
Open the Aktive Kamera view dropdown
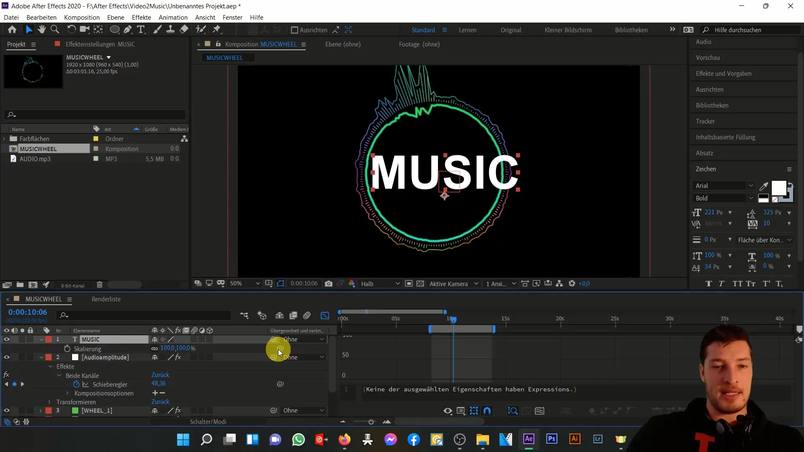click(x=454, y=284)
